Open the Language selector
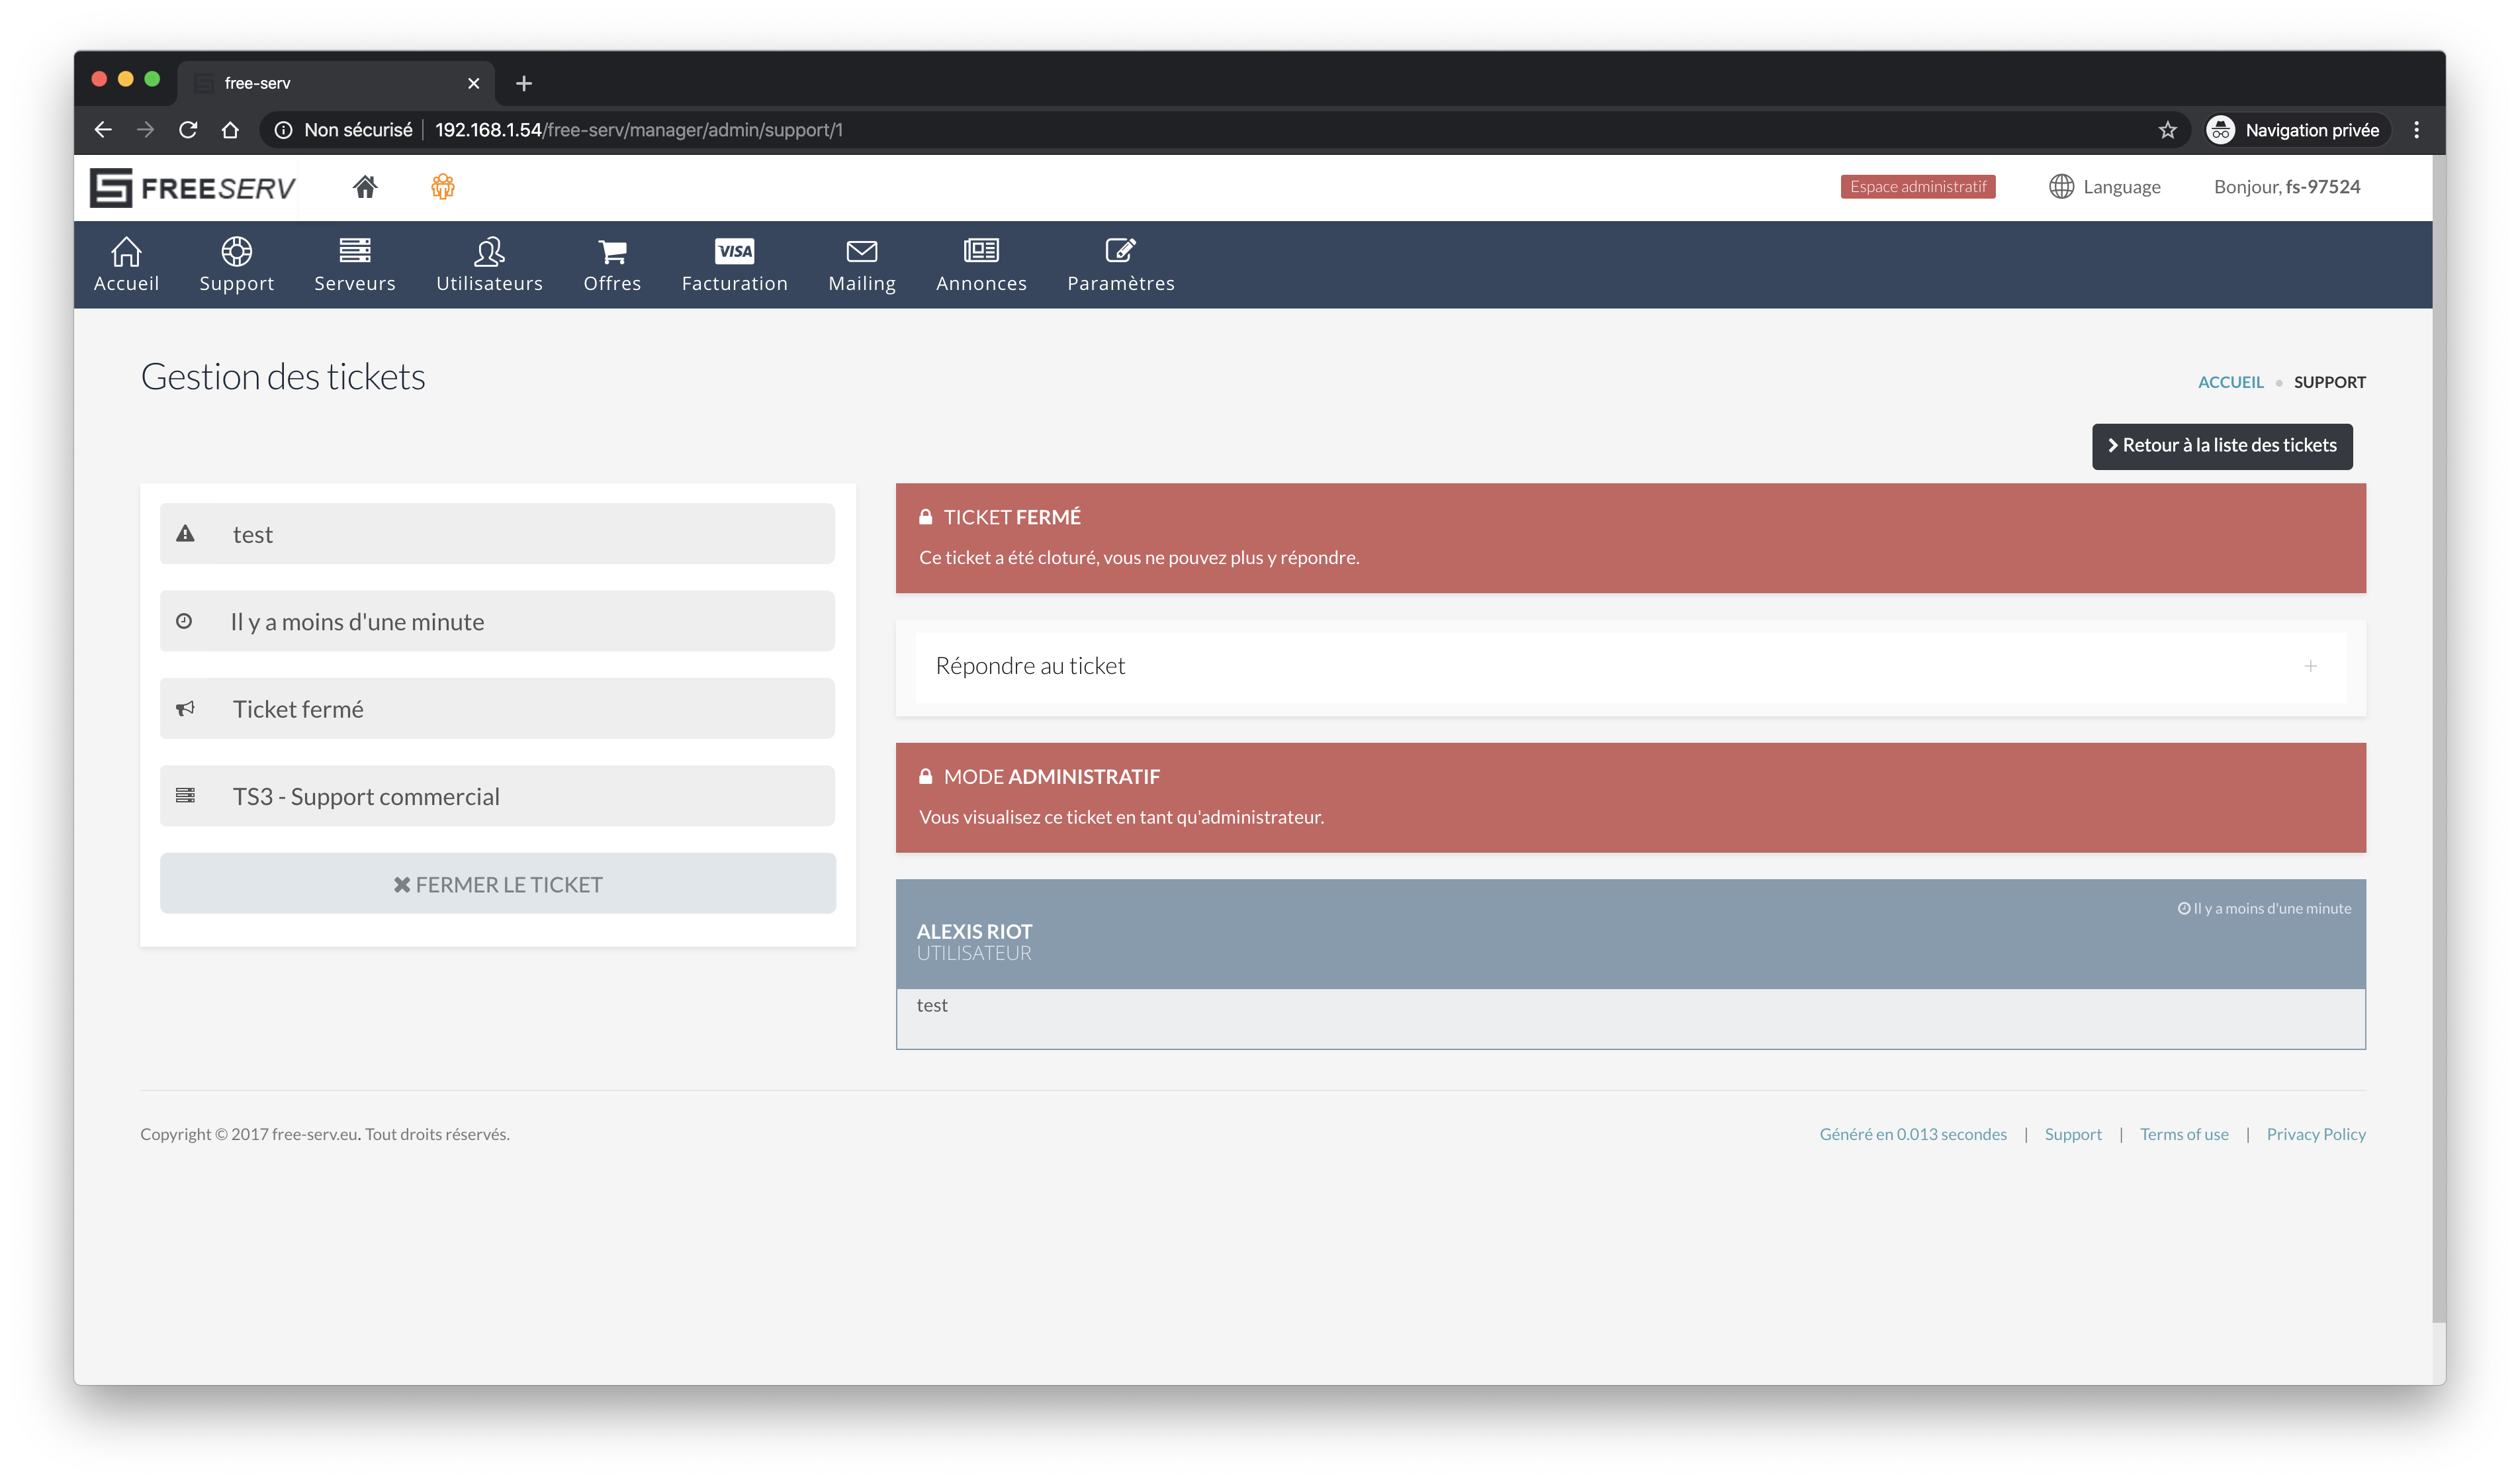This screenshot has width=2520, height=1483. coord(2104,187)
